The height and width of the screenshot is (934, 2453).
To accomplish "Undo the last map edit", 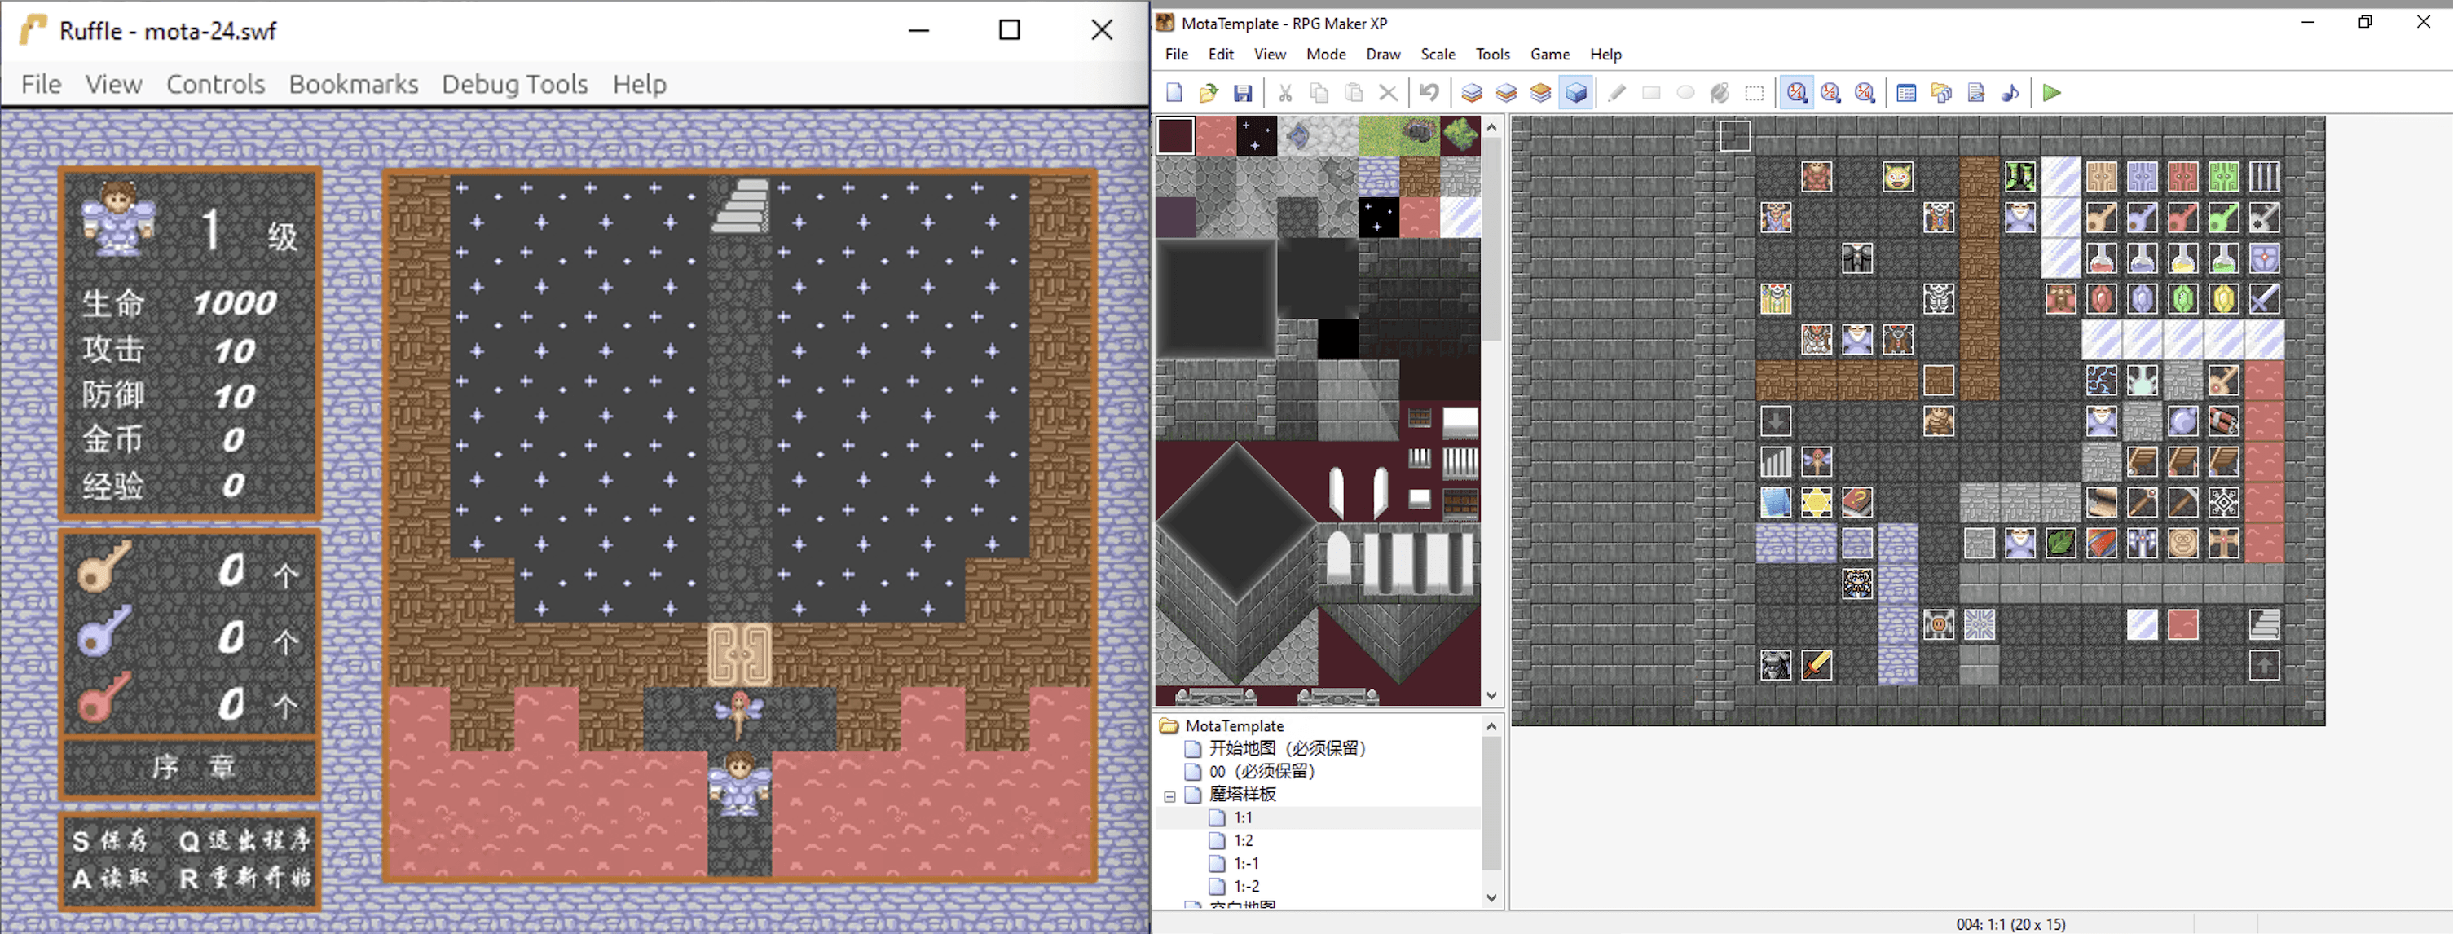I will tap(1429, 92).
